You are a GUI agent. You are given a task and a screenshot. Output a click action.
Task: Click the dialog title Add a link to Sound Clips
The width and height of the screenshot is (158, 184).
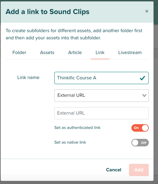point(47,12)
